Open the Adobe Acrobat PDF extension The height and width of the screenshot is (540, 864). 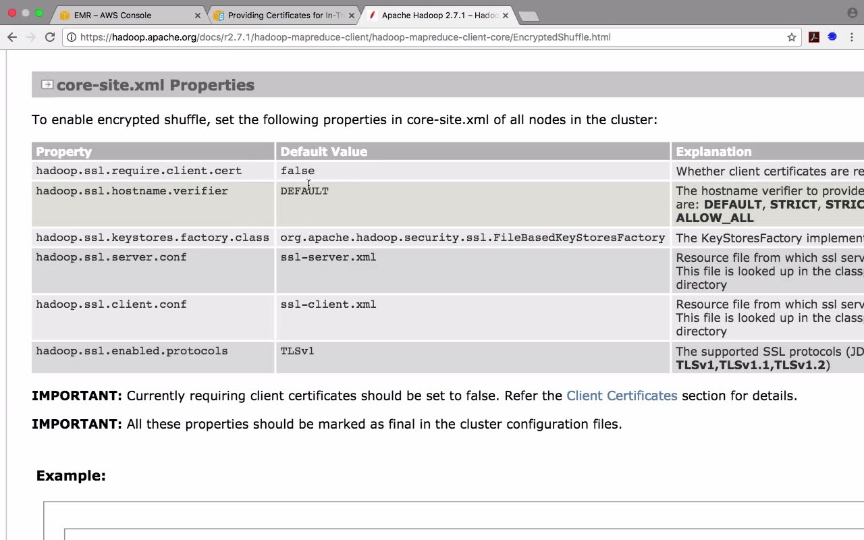point(814,37)
